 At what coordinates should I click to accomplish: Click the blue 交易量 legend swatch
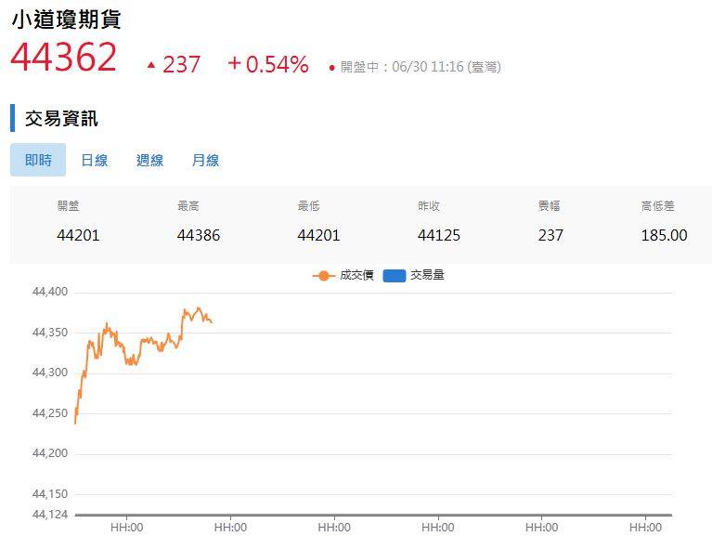click(x=395, y=276)
